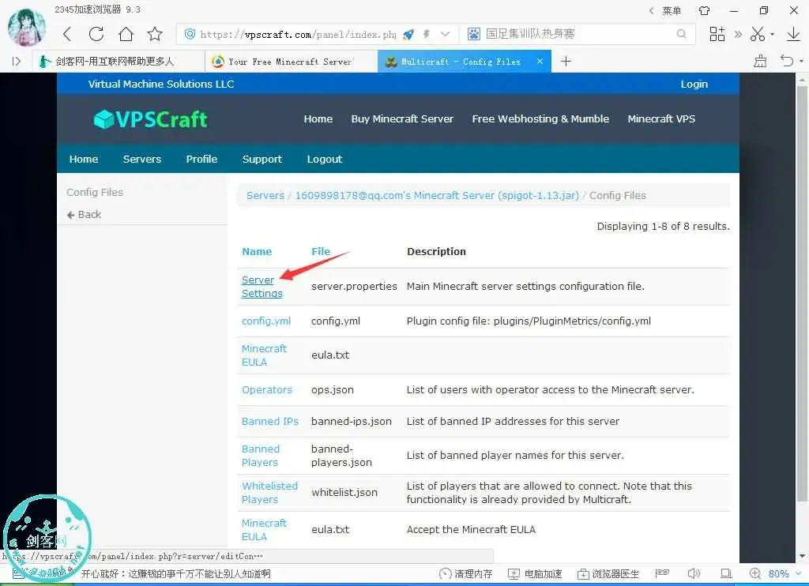Open 80% zoom level dropdown
Viewport: 809px width, 586px height.
(785, 573)
